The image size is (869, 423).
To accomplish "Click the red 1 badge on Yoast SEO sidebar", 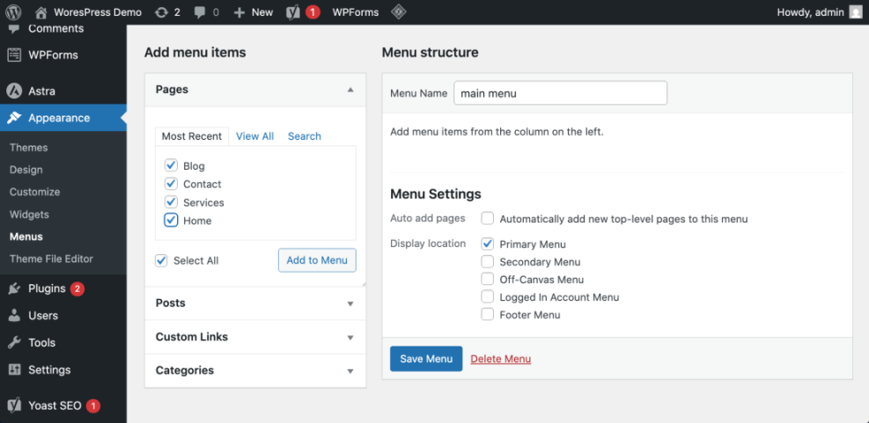I will pos(93,405).
